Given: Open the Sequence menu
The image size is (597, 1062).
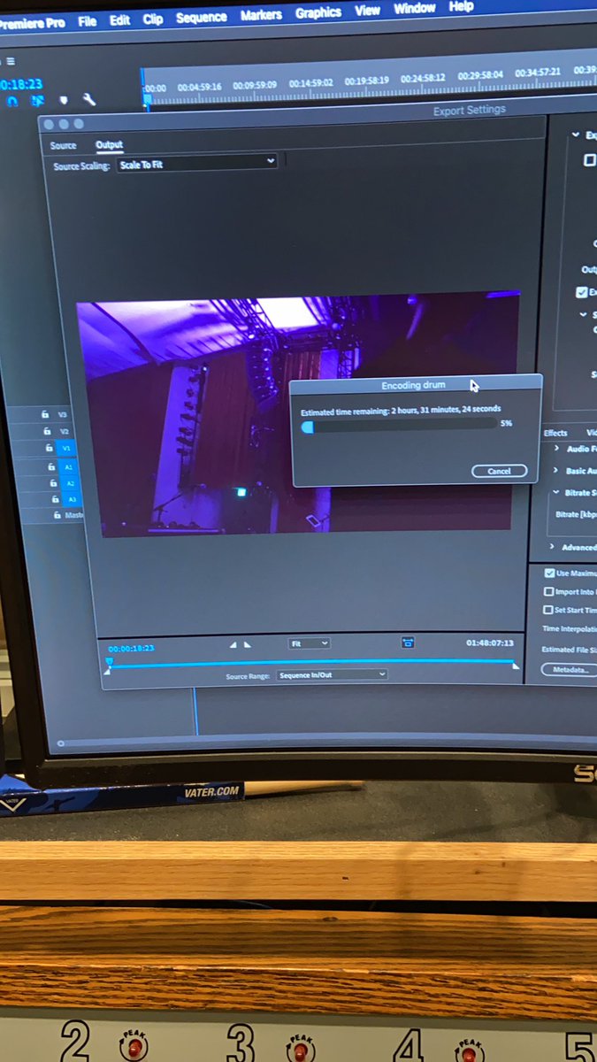Looking at the screenshot, I should [202, 16].
